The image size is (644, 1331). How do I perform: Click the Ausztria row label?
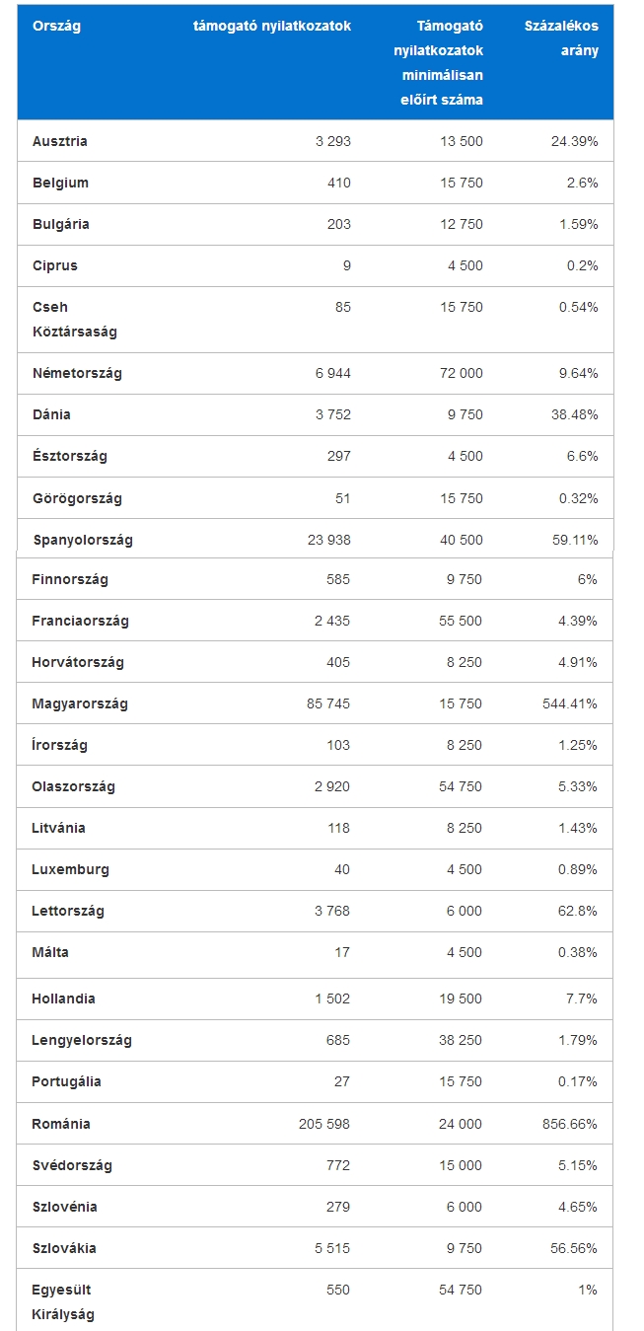59,141
